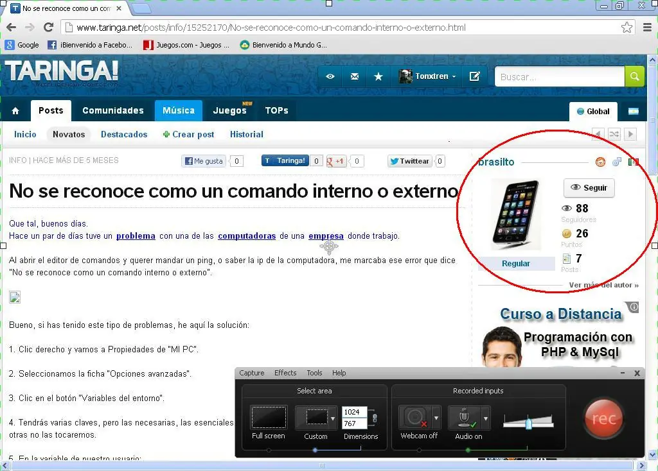Click the Destacados link

pos(124,135)
